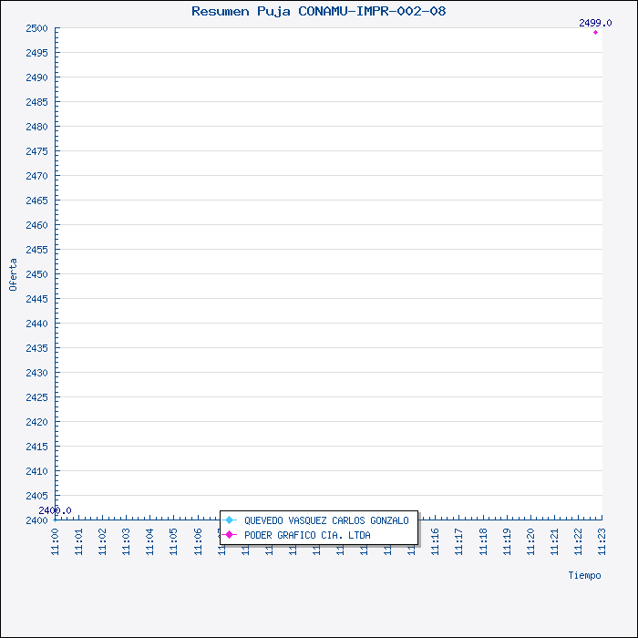The image size is (638, 638).
Task: Click the 11:20 tick on the time axis
Action: 530,540
